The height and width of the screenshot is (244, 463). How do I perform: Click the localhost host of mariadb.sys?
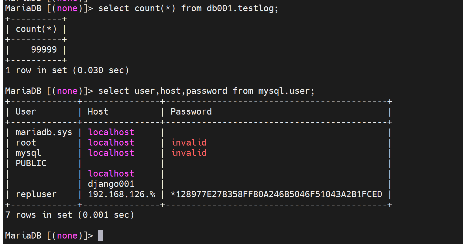point(111,132)
